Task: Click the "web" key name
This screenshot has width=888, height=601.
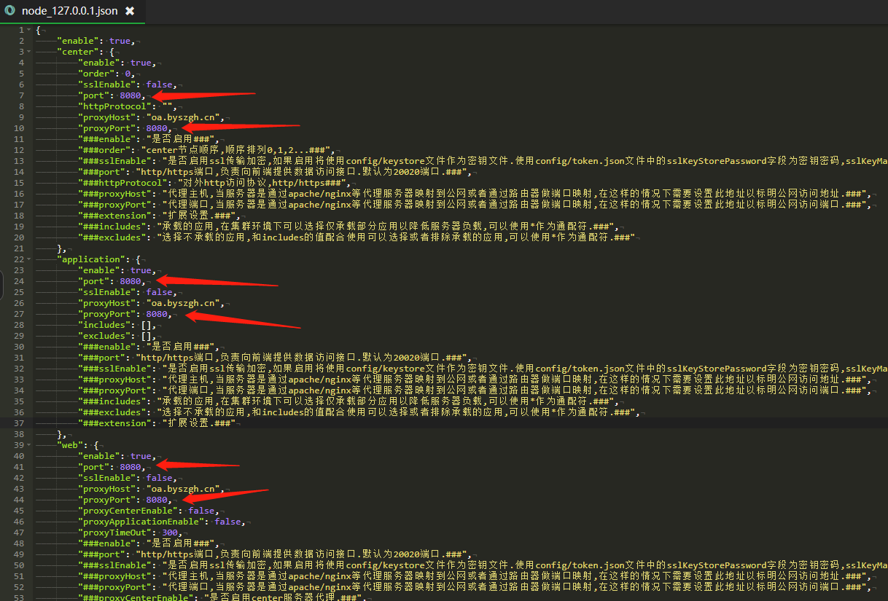Action: [70, 445]
